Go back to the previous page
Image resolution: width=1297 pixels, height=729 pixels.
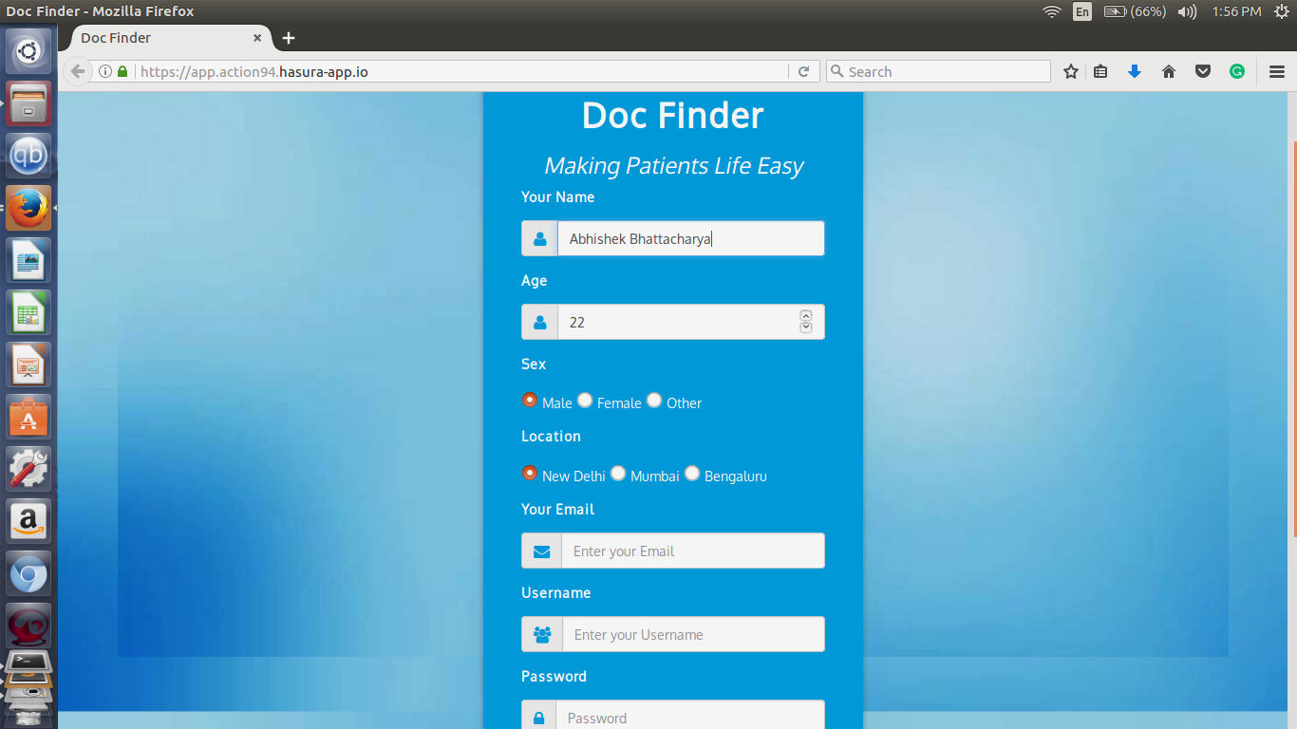(x=78, y=71)
